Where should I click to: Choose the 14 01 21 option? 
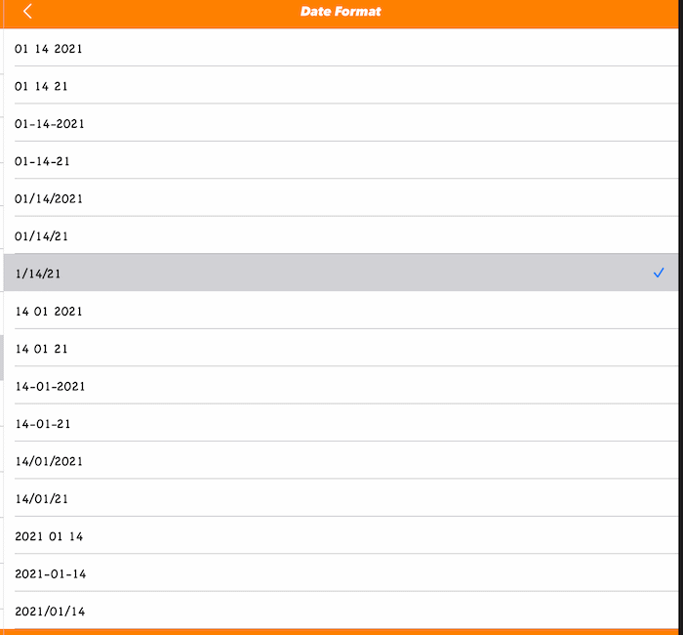click(341, 348)
